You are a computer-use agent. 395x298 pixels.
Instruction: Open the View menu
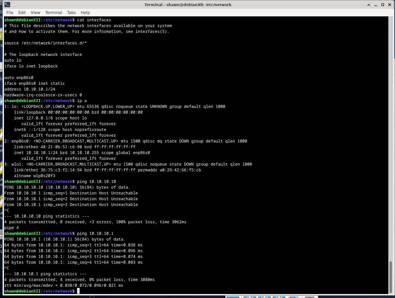35,12
